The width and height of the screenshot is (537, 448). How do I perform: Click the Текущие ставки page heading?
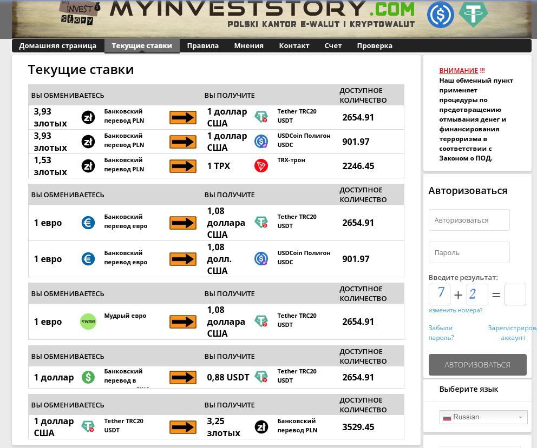pyautogui.click(x=81, y=69)
